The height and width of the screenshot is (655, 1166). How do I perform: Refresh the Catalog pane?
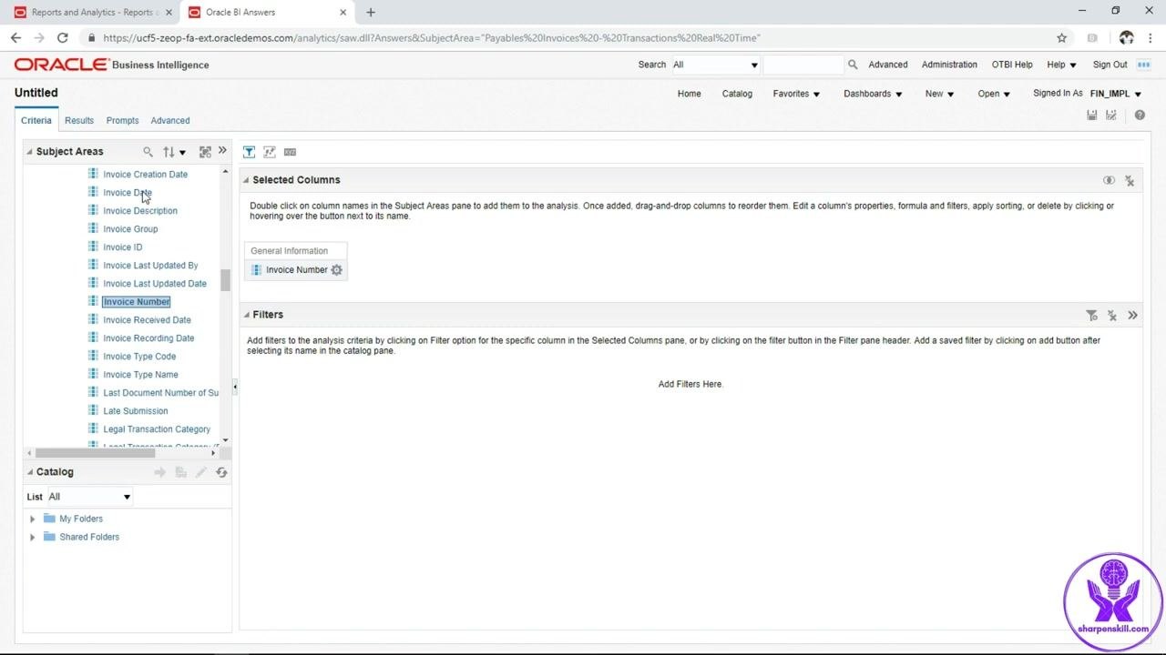[x=221, y=472]
